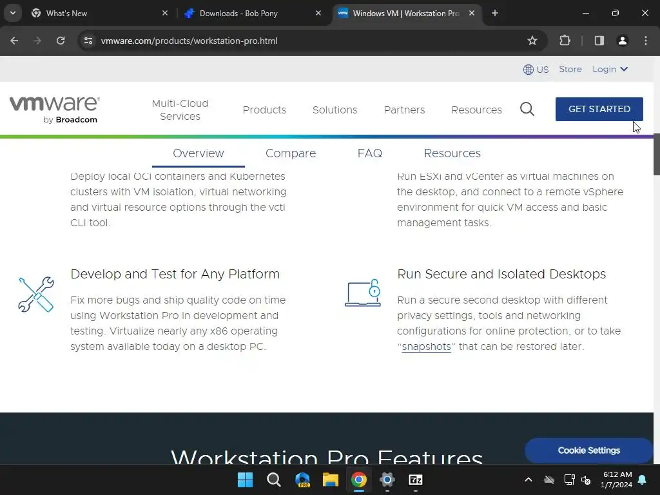Expand the Login dropdown
Screen dimensions: 660x495
coord(610,69)
